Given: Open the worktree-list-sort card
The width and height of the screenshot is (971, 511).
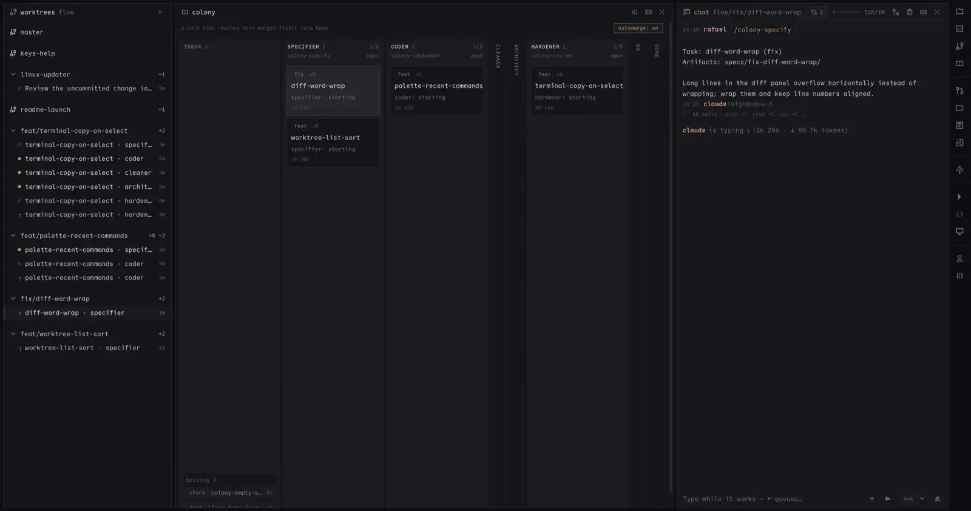Looking at the screenshot, I should click(x=333, y=143).
